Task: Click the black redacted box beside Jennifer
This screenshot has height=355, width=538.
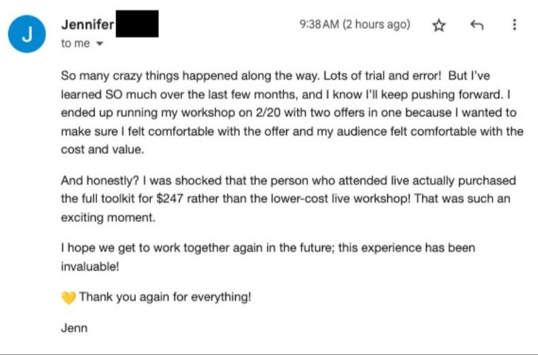Action: pyautogui.click(x=137, y=24)
